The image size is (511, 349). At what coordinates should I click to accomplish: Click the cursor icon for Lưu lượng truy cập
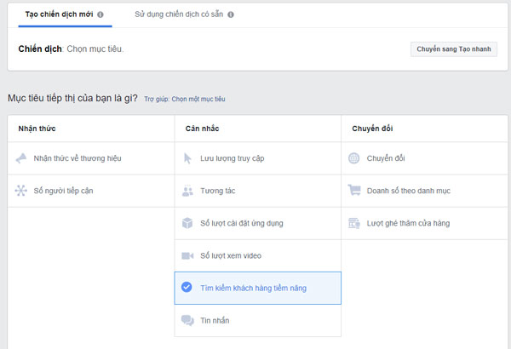tap(187, 158)
